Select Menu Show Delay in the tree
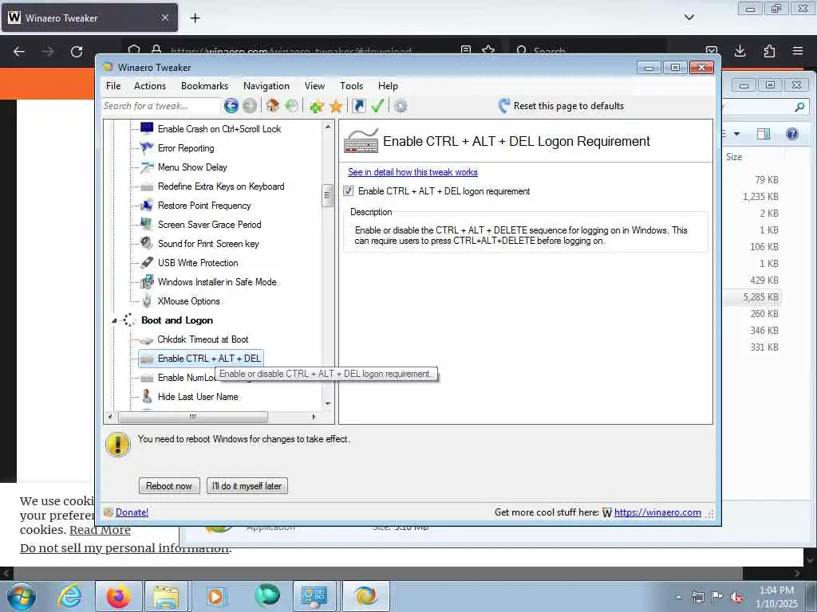Viewport: 817px width, 612px height. (x=192, y=167)
